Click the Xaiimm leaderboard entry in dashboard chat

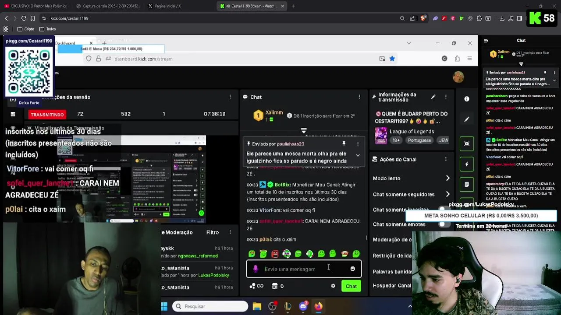pyautogui.click(x=268, y=115)
